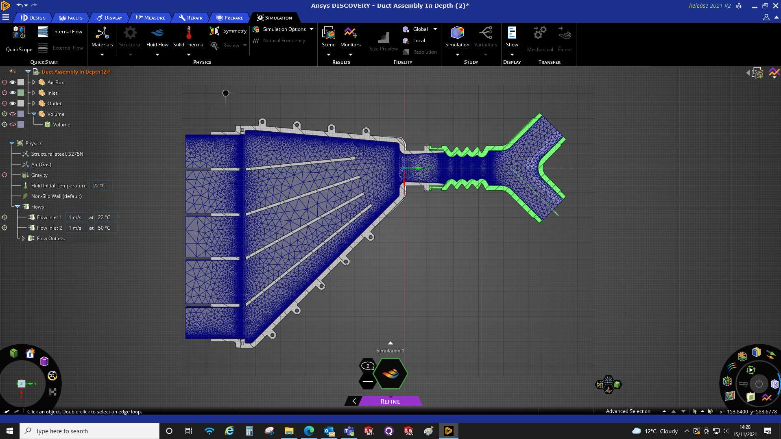This screenshot has width=781, height=439.
Task: Open the Global fidelity dropdown arrow
Action: click(435, 29)
